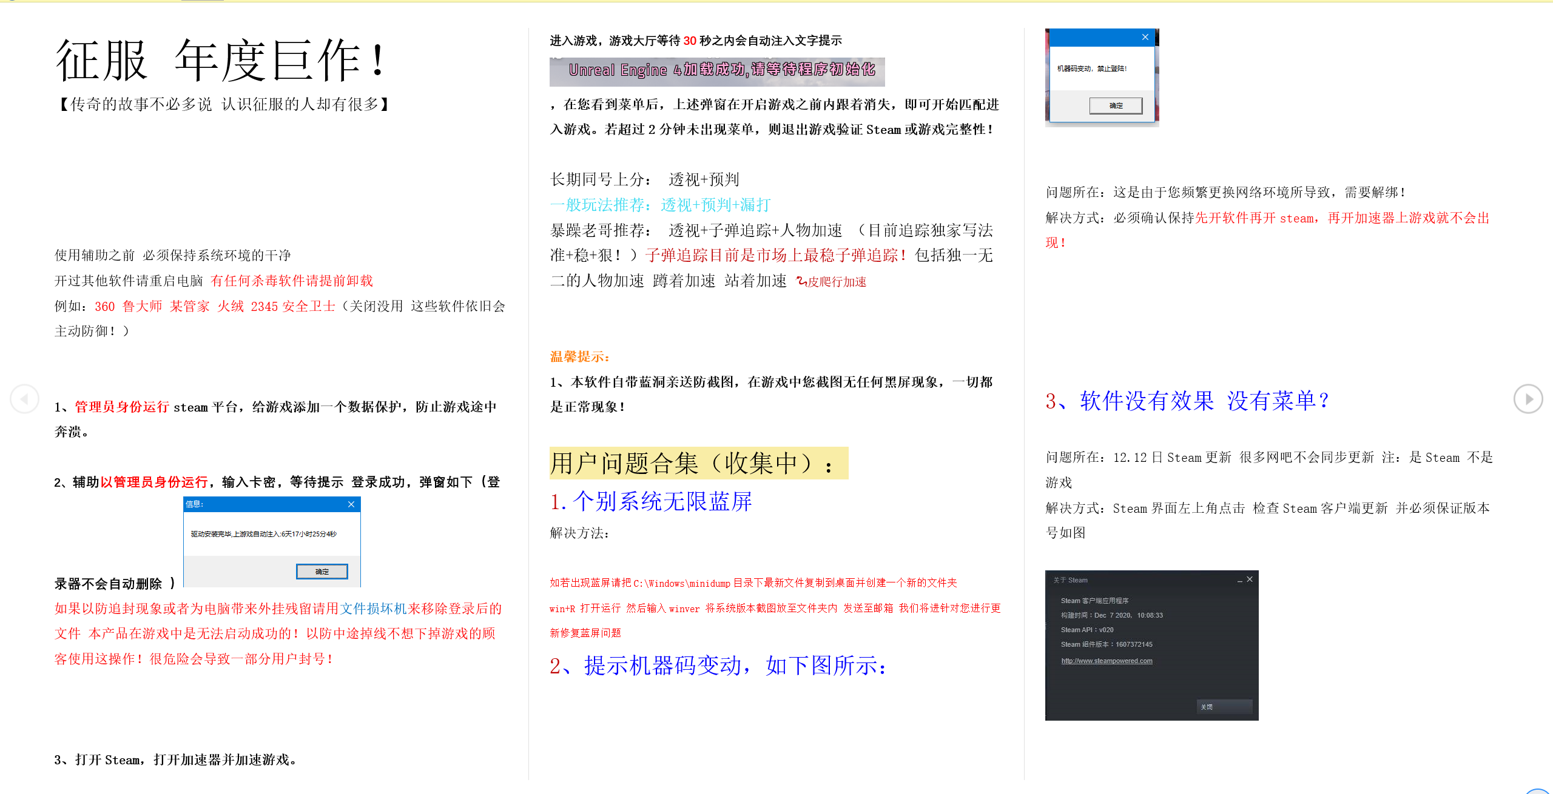1553x794 pixels.
Task: Click heading 用户问题合集（收集中）
Action: pos(699,463)
